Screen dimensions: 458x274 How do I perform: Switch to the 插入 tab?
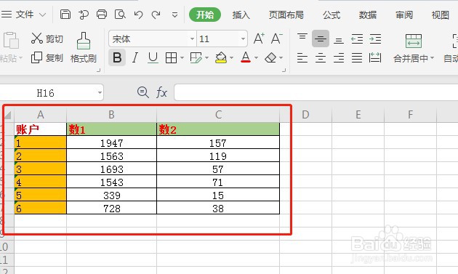coord(241,15)
